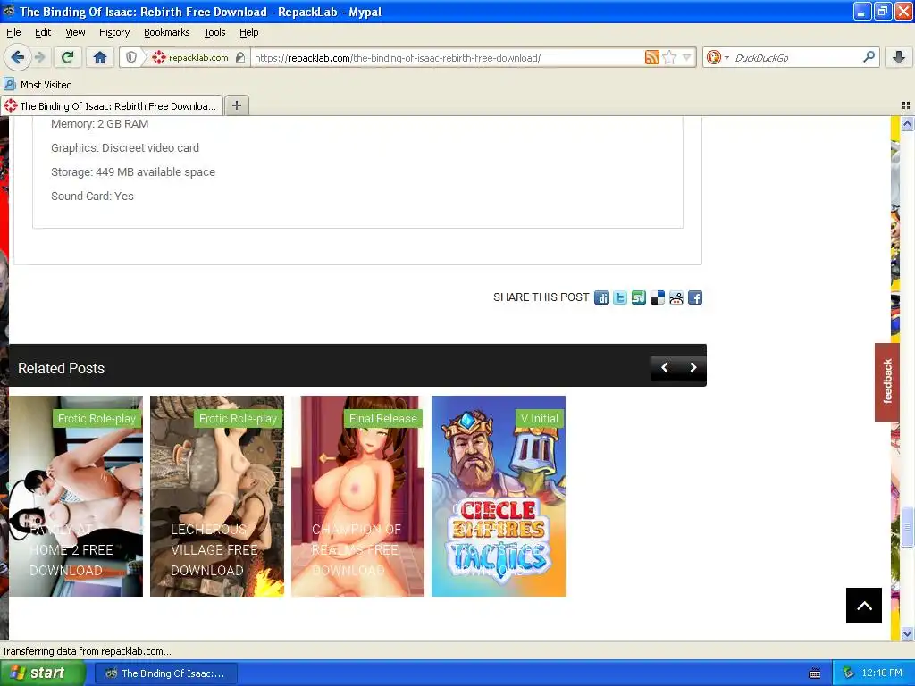Focus the URL address field
The height and width of the screenshot is (686, 915).
447,57
